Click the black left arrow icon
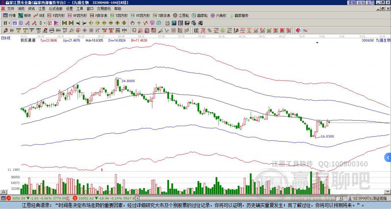The image size is (391, 209). coord(78,23)
